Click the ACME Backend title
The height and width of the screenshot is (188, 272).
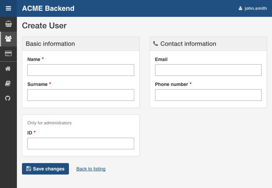pyautogui.click(x=48, y=8)
